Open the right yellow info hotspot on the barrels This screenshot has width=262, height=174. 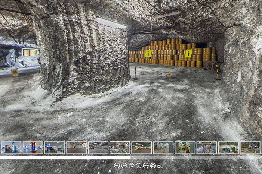(188, 54)
